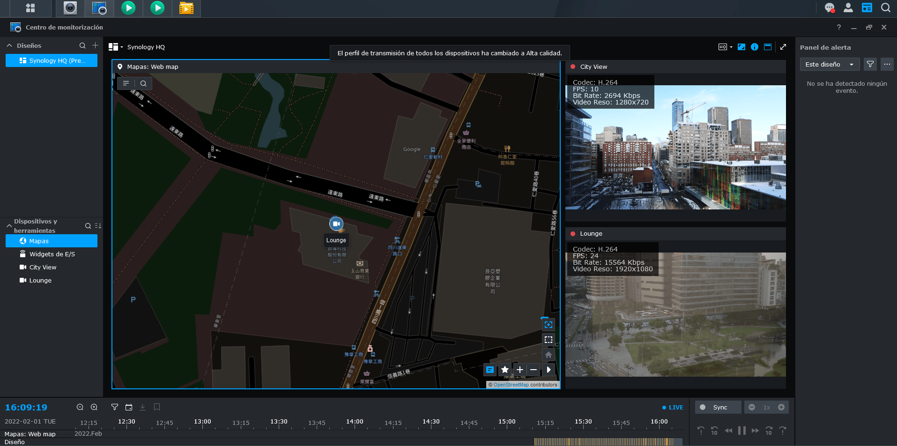Jump back 10 seconds
Viewport: 897px width, 446px height.
(x=714, y=431)
